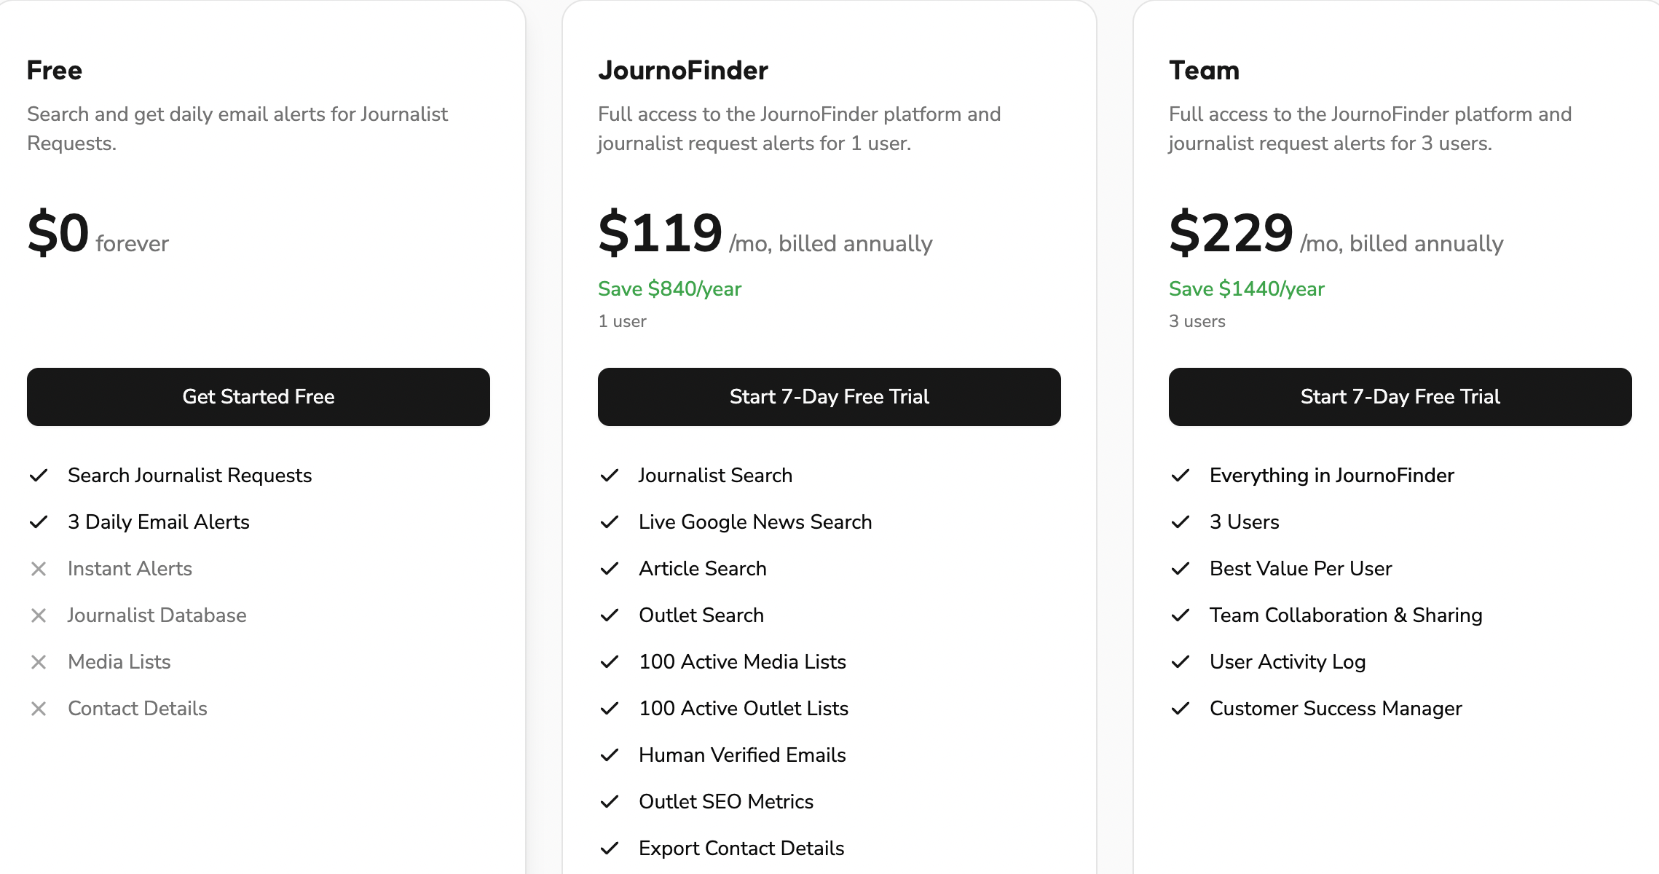Start the JournoFinder 7-day free trial
Viewport: 1659px width, 874px height.
(x=829, y=397)
